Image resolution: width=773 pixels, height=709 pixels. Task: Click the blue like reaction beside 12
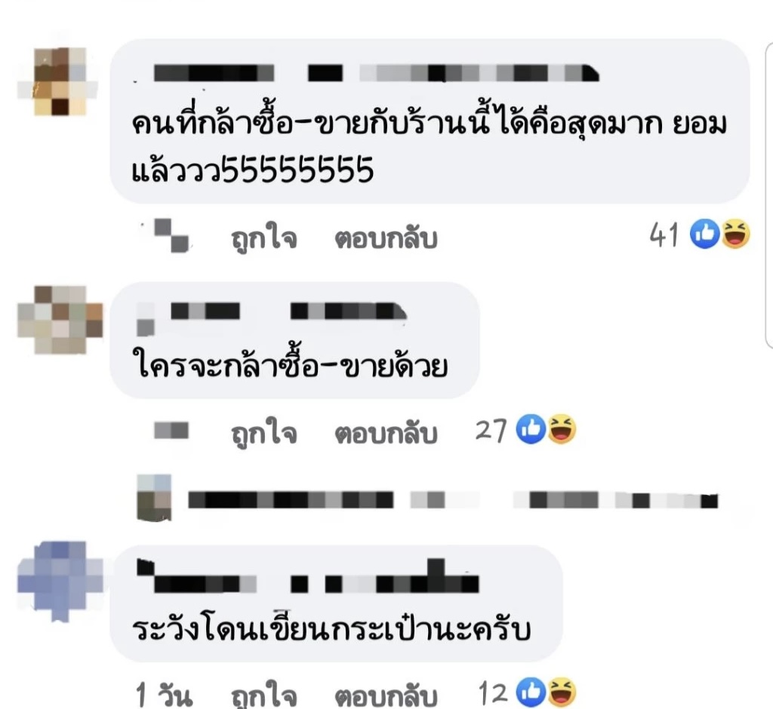[x=531, y=692]
